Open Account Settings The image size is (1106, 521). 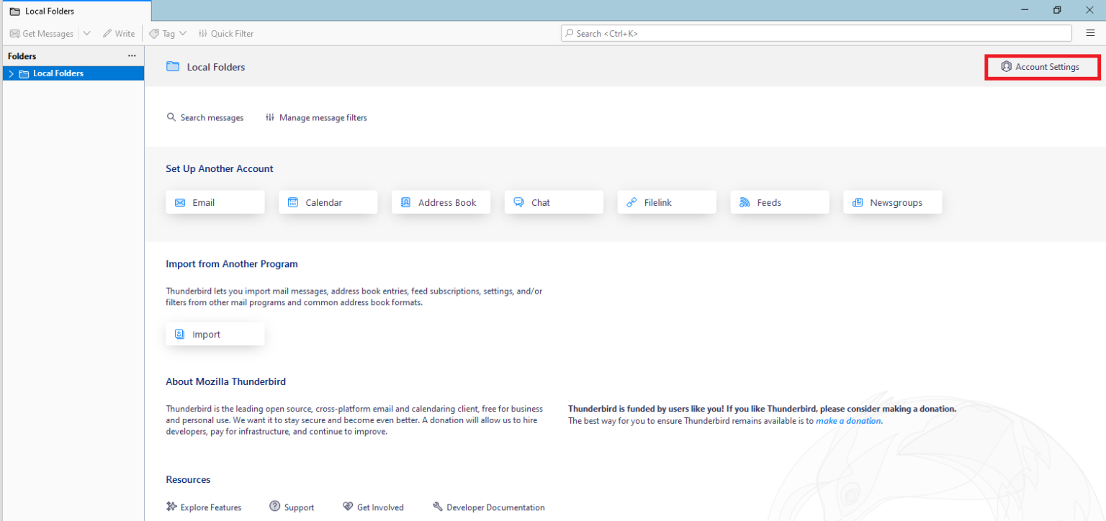click(x=1041, y=67)
